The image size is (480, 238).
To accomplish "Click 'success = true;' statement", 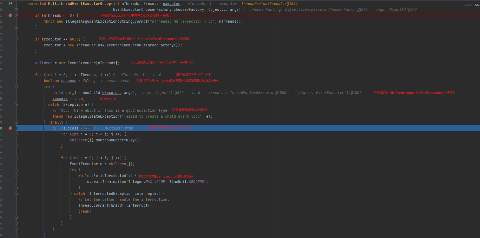I will click(x=68, y=98).
